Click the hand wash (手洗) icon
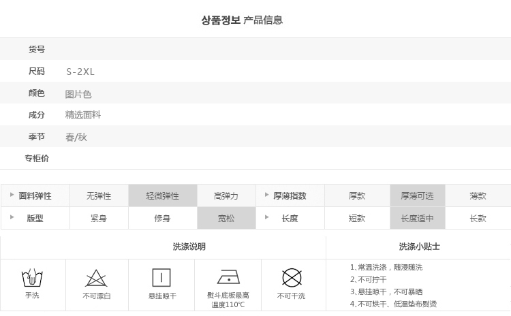 point(33,278)
